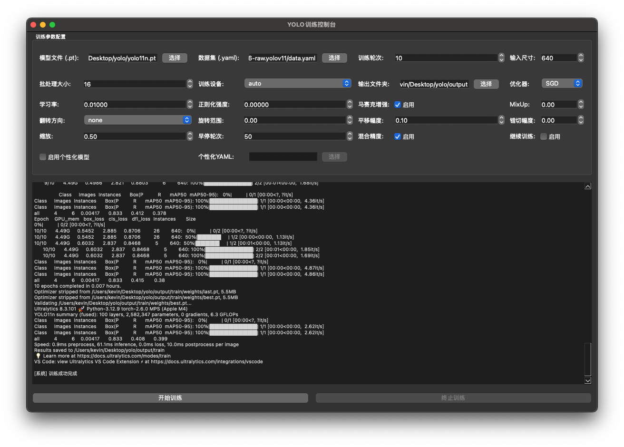This screenshot has width=624, height=447.
Task: Click the 输入尺寸 stepper arrows
Action: (x=581, y=58)
